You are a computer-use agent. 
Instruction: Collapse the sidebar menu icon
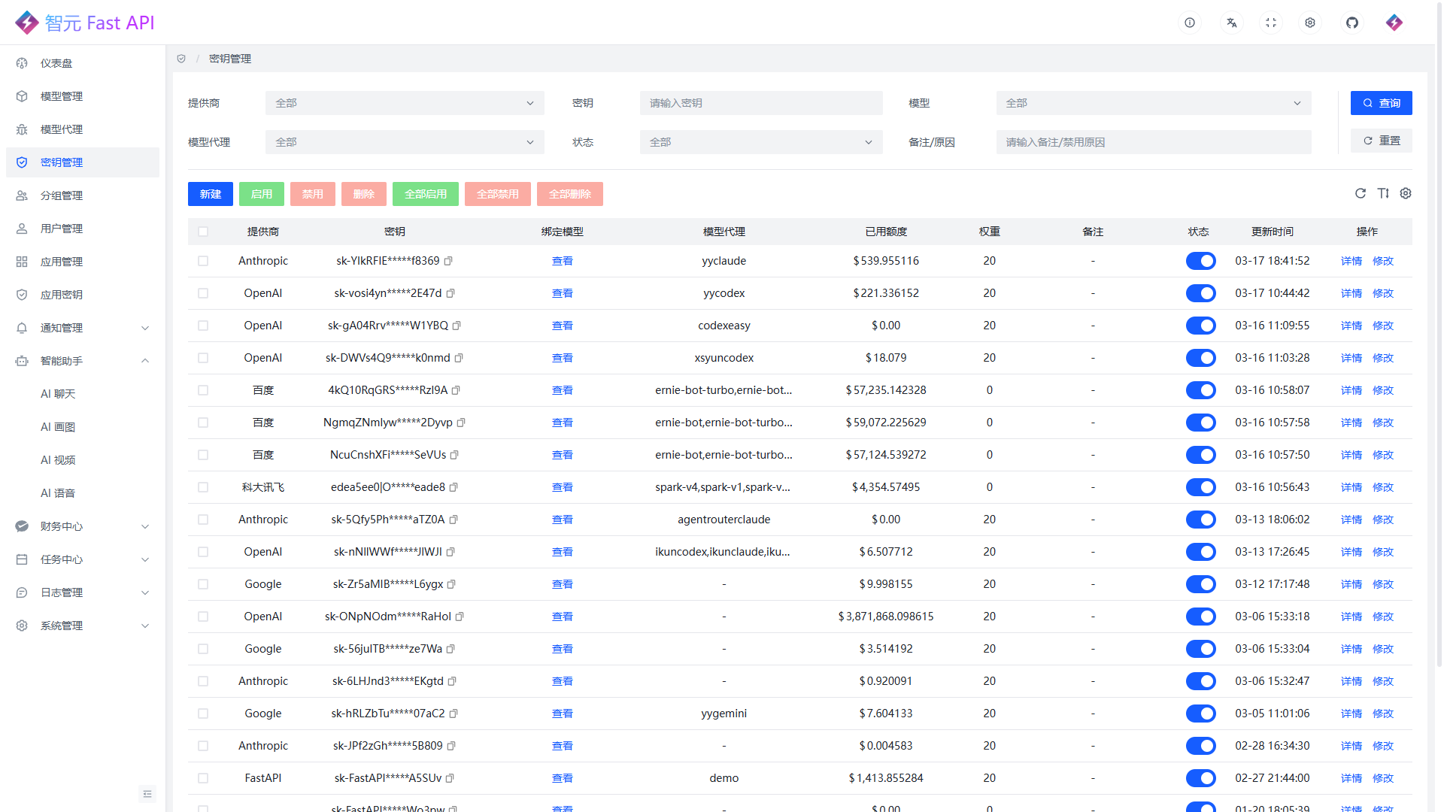point(147,794)
